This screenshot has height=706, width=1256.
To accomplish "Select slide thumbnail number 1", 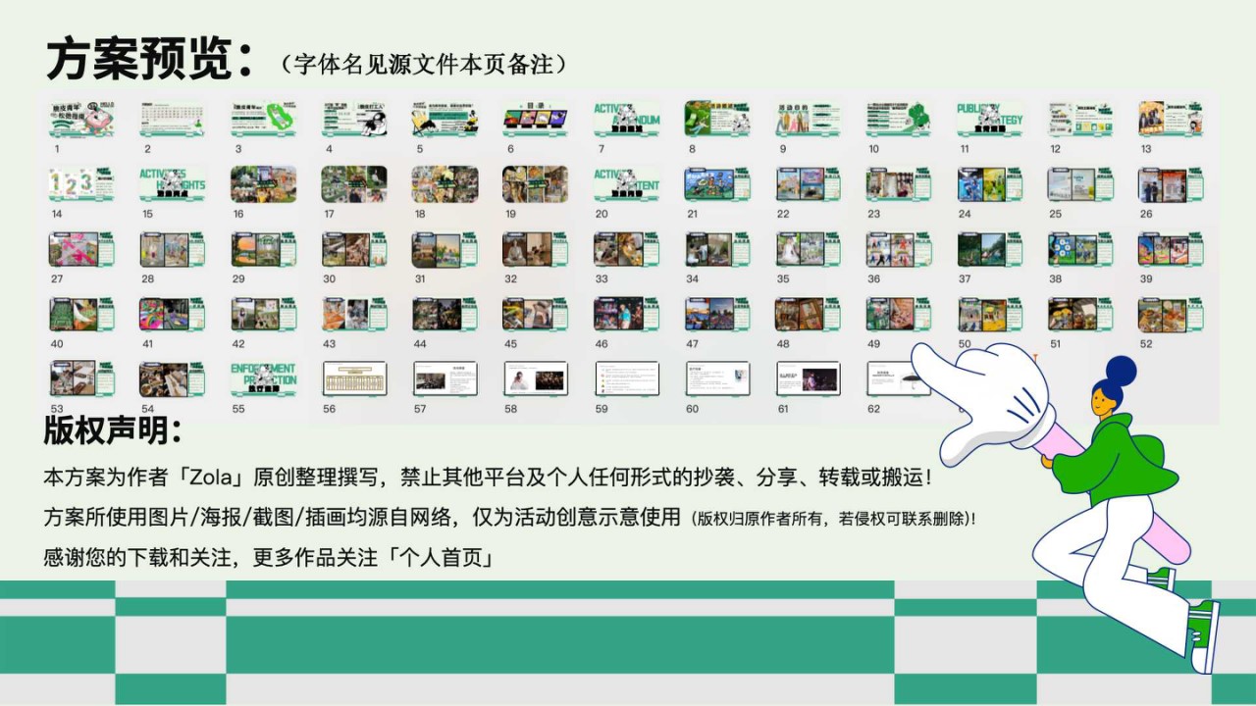I will point(81,119).
